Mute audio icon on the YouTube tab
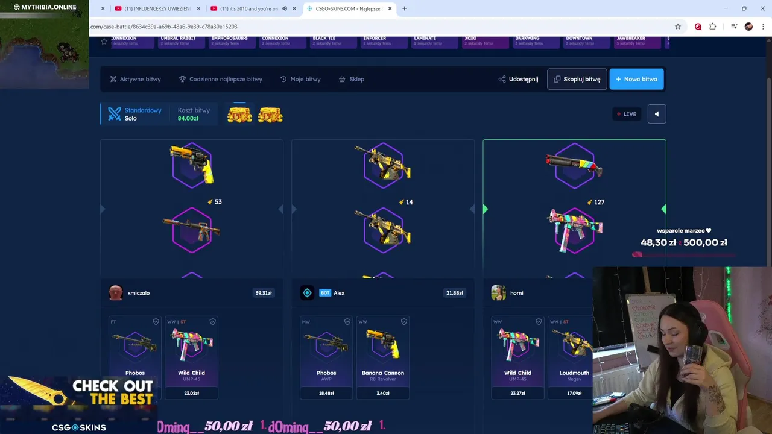This screenshot has height=434, width=772. coord(285,8)
